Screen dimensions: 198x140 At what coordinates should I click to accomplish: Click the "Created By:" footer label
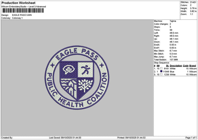7,138
